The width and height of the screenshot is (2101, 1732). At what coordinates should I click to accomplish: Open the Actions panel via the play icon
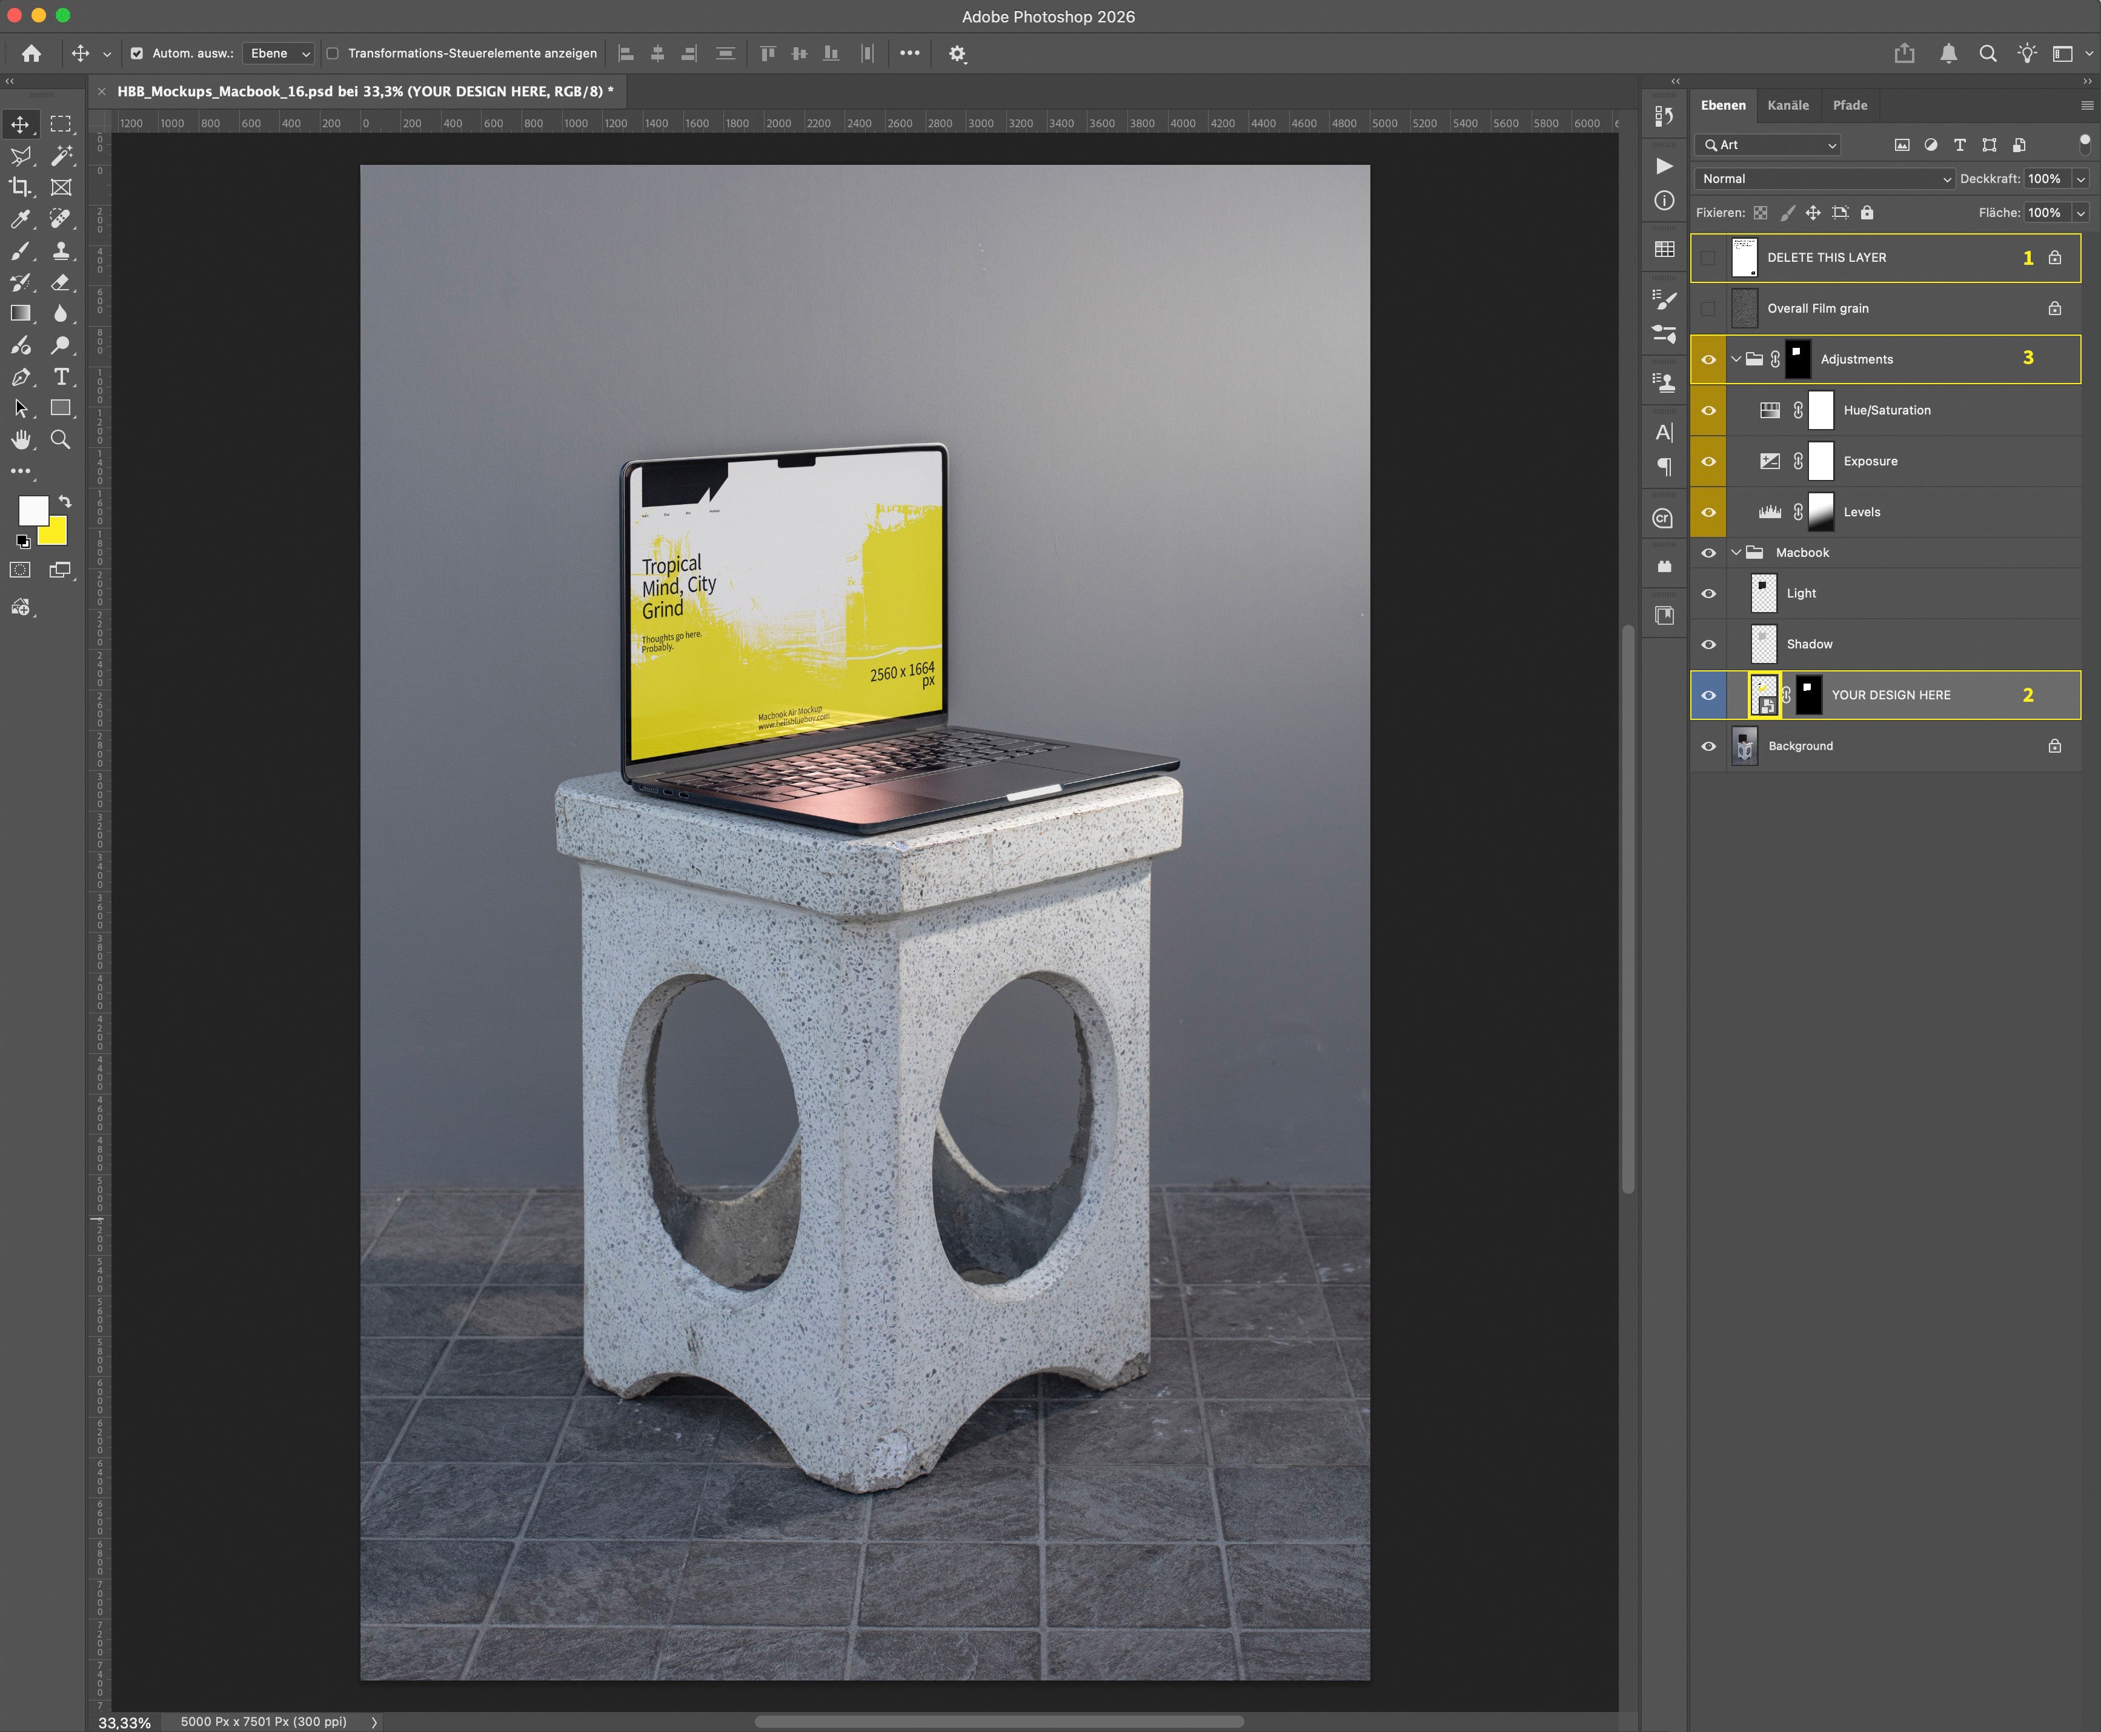pos(1663,165)
